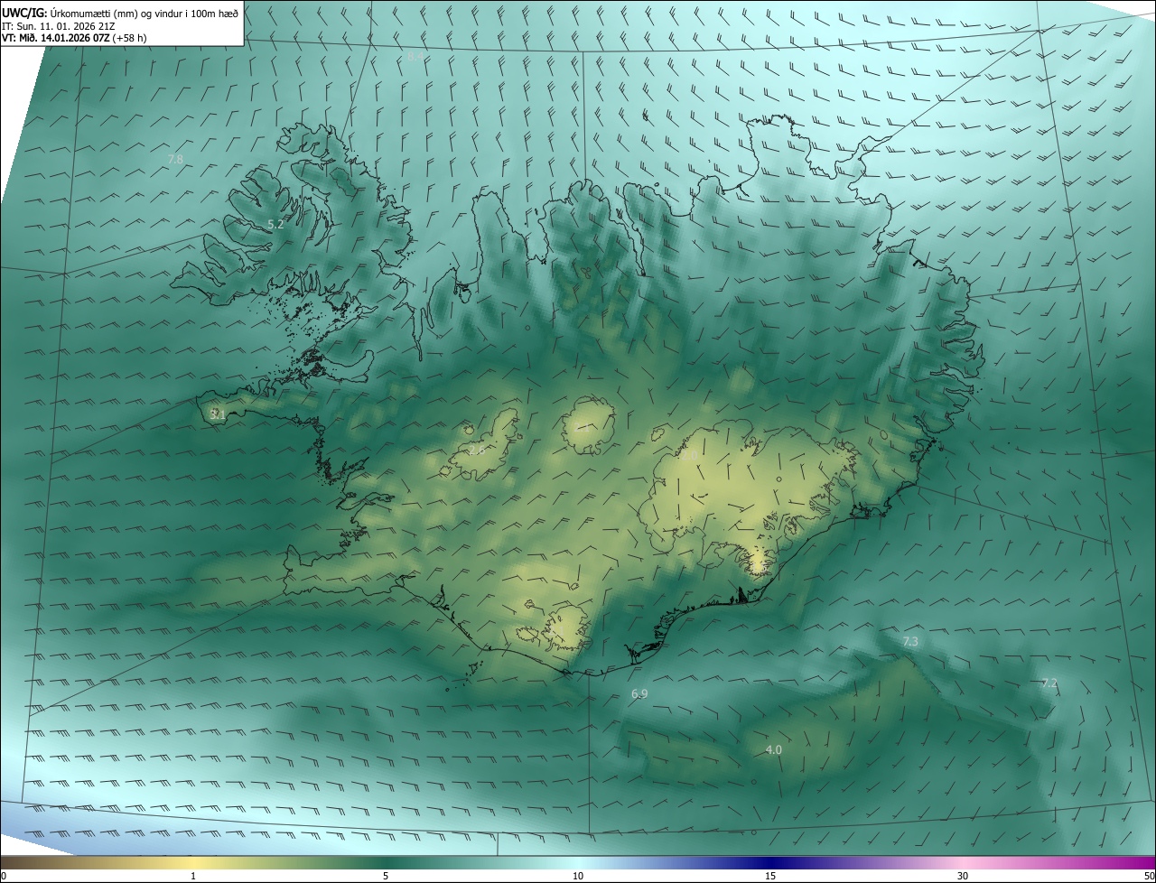This screenshot has width=1156, height=883.
Task: Click the map value '6.9' south of the coast
Action: [x=639, y=693]
